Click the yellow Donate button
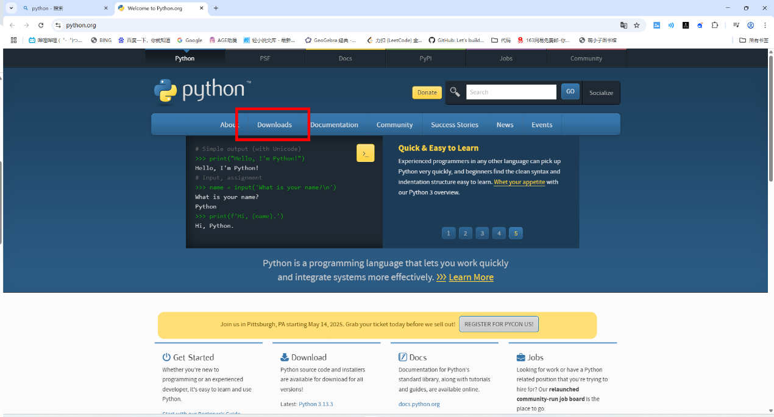Screen dimensions: 774x417 coord(427,93)
